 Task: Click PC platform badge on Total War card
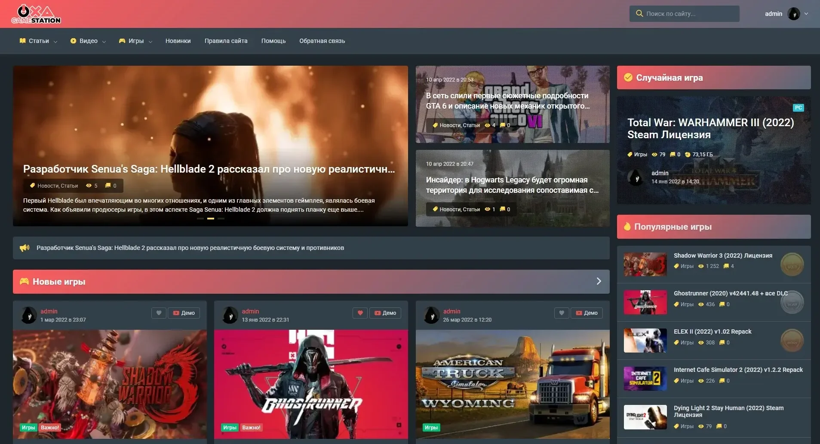click(x=798, y=108)
